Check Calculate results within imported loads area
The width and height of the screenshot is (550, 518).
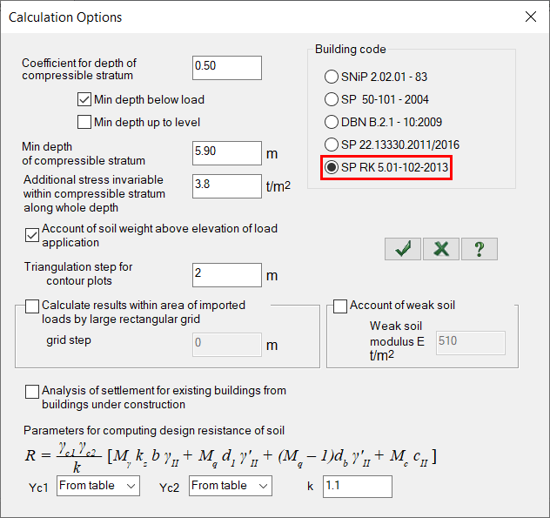click(33, 306)
